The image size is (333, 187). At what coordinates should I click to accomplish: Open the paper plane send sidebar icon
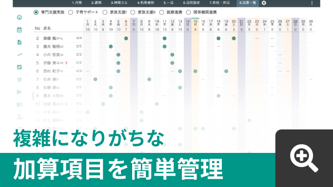pos(20,92)
